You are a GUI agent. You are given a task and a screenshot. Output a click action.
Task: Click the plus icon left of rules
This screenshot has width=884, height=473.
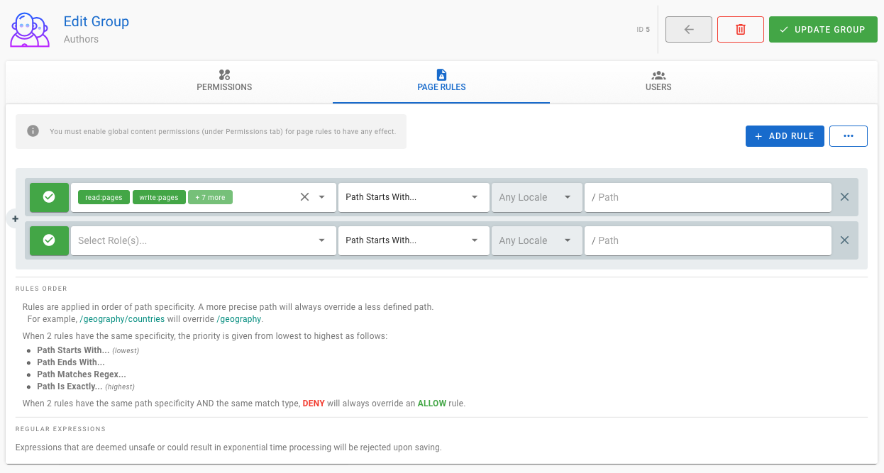[x=16, y=219]
